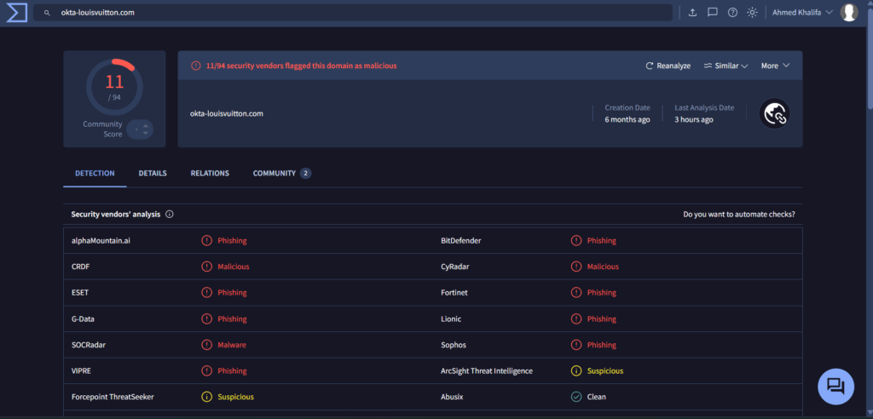Toggle the light/dark theme sun icon

(x=752, y=12)
